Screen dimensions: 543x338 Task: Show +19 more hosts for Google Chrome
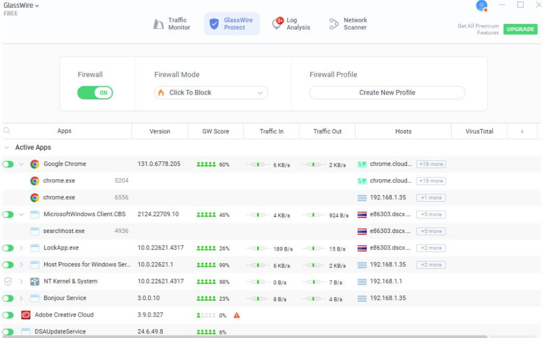(x=431, y=164)
